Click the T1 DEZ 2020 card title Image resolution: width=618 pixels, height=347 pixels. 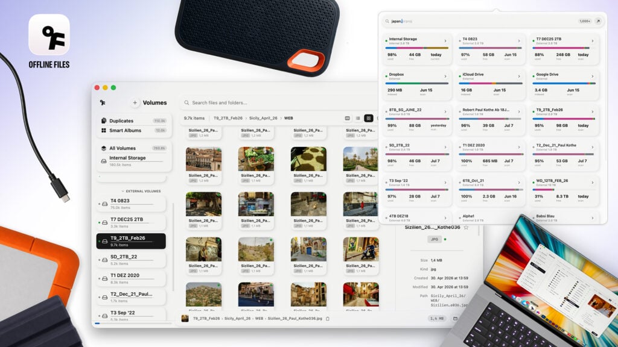pyautogui.click(x=474, y=145)
